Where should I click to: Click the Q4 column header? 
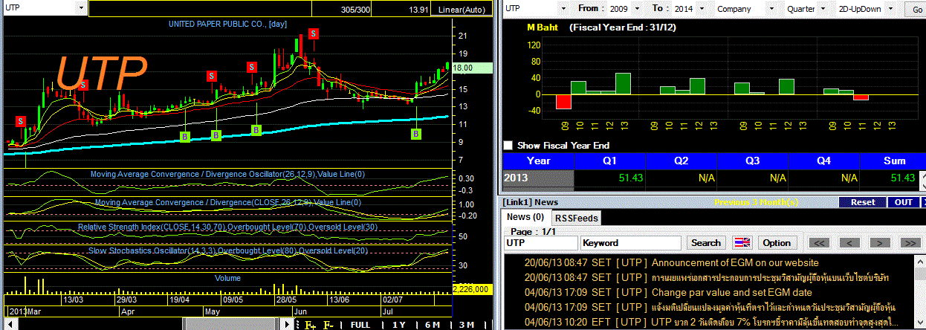click(x=823, y=161)
